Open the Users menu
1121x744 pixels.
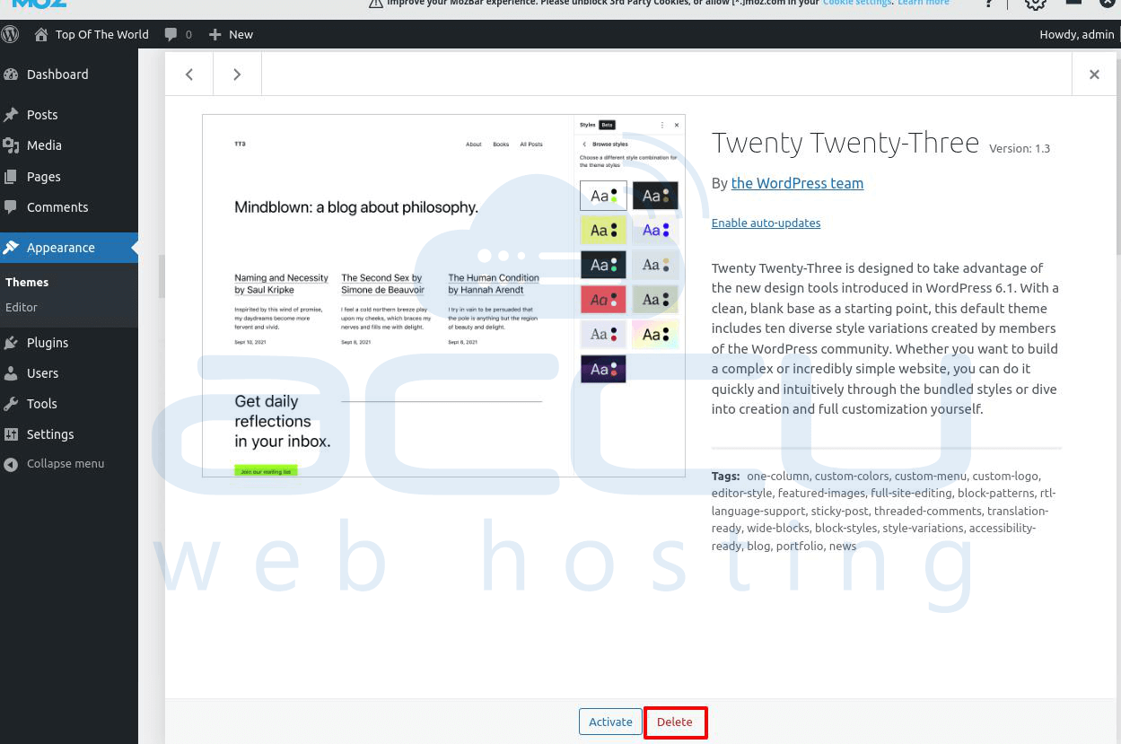pyautogui.click(x=69, y=373)
